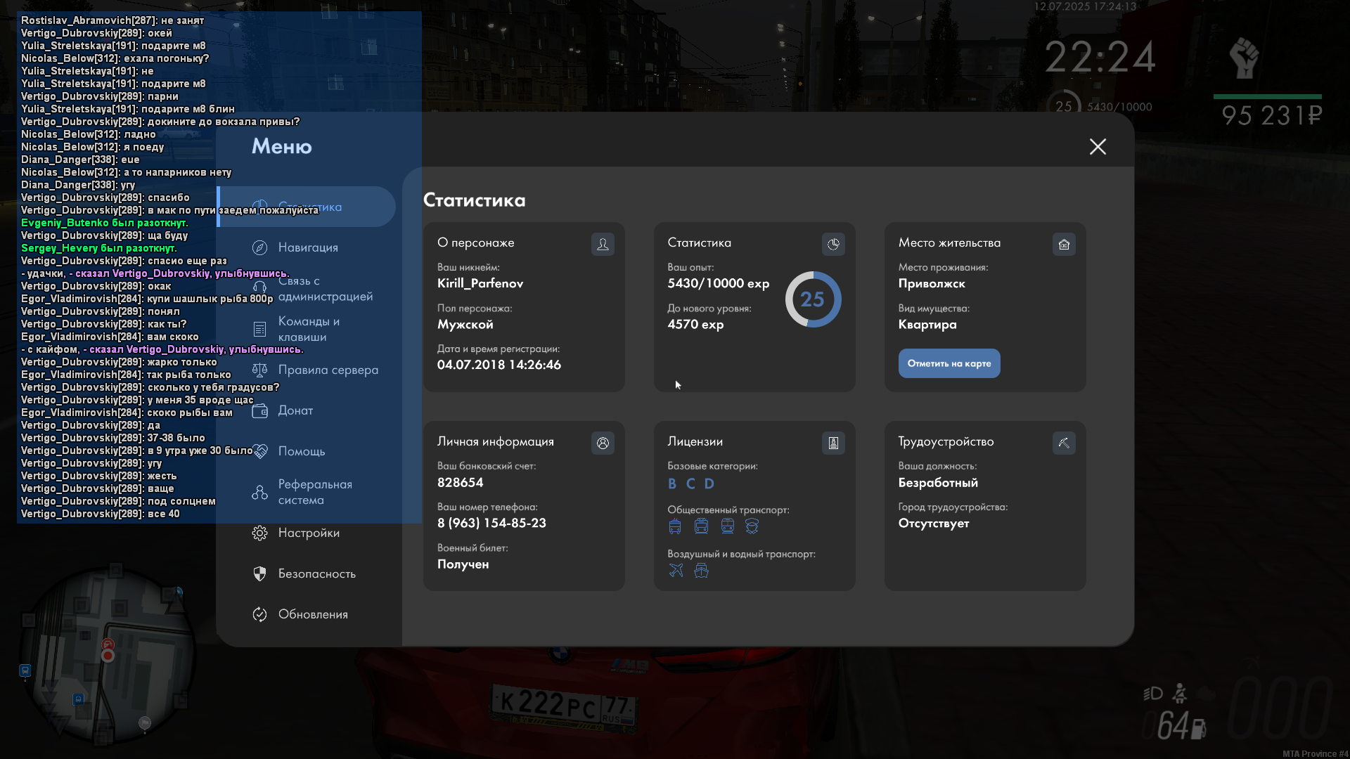The width and height of the screenshot is (1350, 759).
Task: Click the gear icon beside Настройки
Action: [259, 533]
